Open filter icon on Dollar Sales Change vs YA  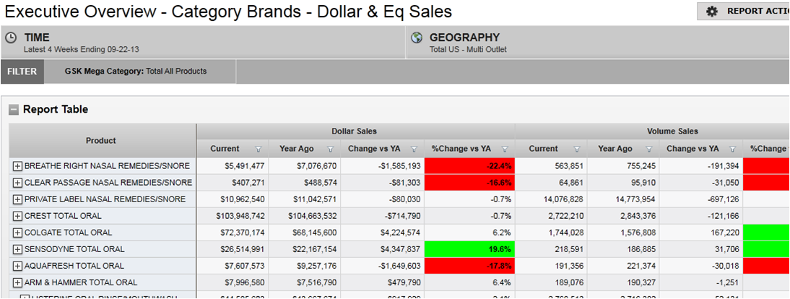414,149
